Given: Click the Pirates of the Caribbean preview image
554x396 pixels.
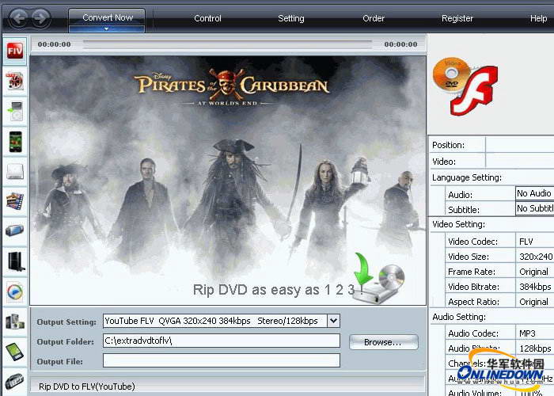Looking at the screenshot, I should (228, 181).
